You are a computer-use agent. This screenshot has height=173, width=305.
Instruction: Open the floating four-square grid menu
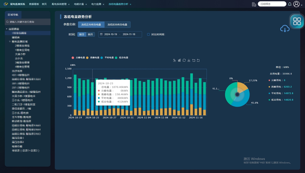(x=297, y=21)
